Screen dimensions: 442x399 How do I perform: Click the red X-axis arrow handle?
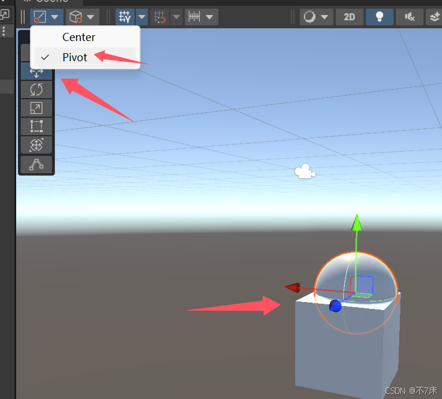pyautogui.click(x=292, y=288)
